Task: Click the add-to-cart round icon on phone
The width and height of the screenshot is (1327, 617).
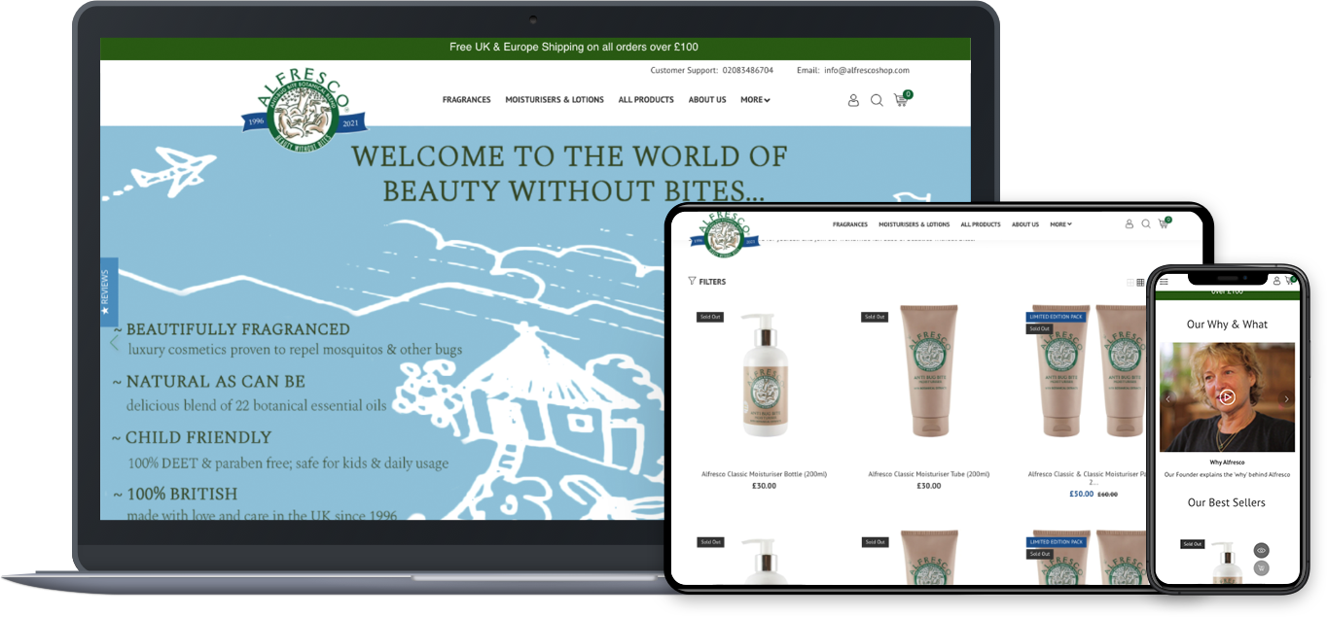Action: [1261, 567]
